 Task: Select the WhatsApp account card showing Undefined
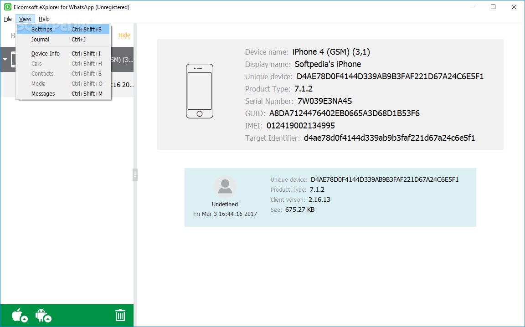click(x=330, y=198)
